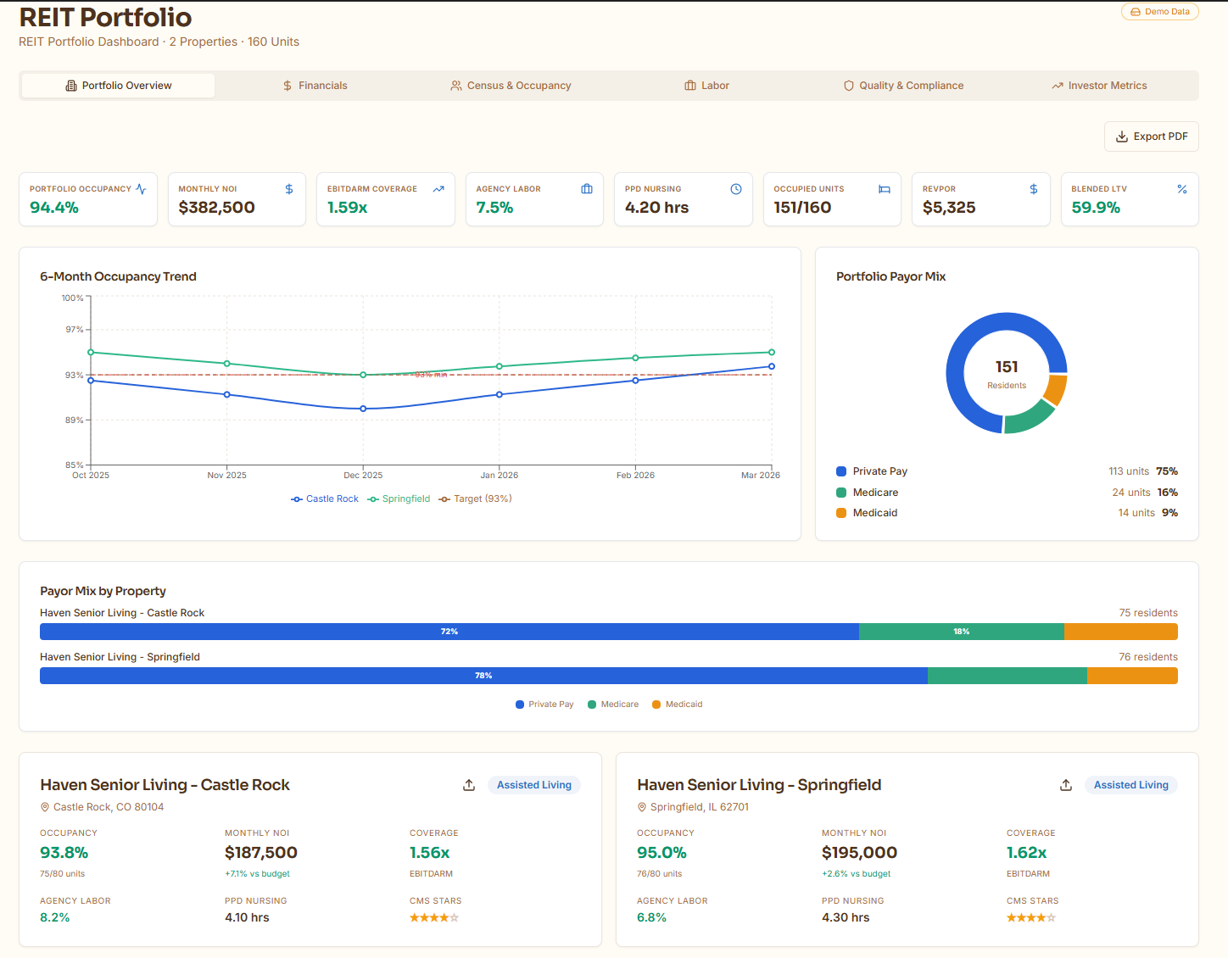
Task: Click the Demo Data badge
Action: tap(1159, 11)
